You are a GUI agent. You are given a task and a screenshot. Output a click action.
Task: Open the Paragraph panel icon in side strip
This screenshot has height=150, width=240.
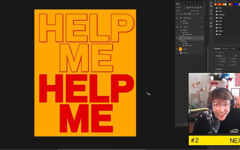(211, 14)
